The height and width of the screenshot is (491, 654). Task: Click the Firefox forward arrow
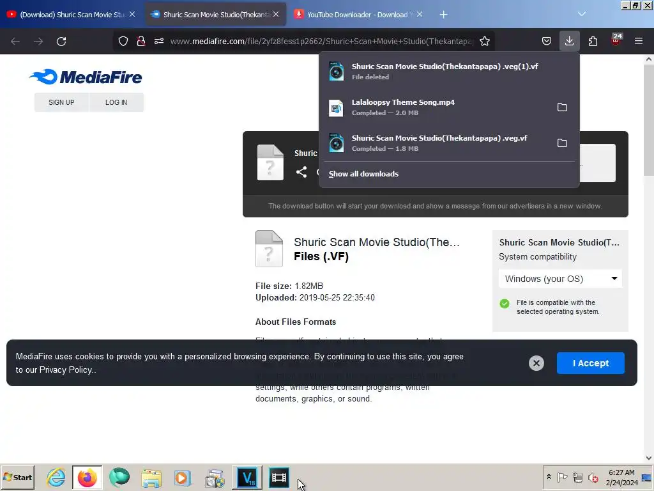pyautogui.click(x=38, y=42)
